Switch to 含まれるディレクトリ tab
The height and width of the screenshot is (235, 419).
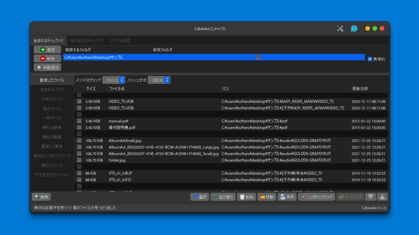[48, 40]
